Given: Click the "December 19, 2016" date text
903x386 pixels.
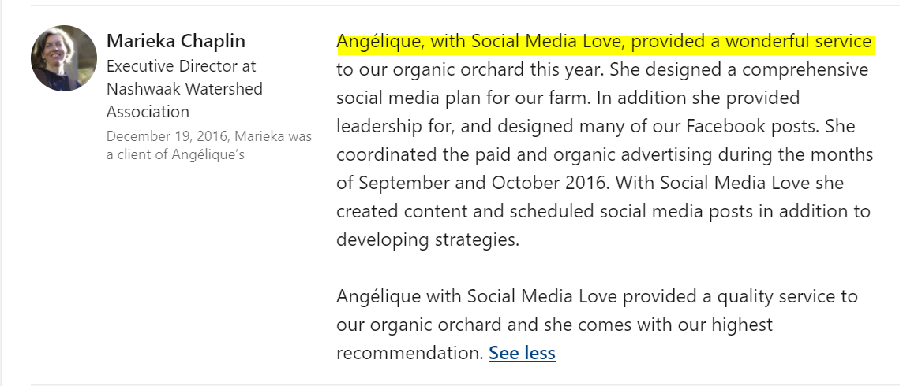Looking at the screenshot, I should point(167,136).
